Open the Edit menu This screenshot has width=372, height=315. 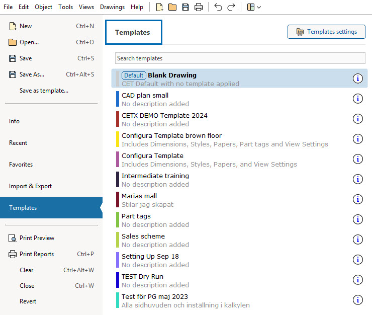[x=24, y=7]
